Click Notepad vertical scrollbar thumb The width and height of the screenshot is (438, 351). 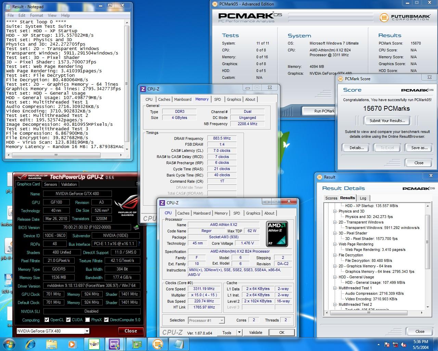pos(127,84)
